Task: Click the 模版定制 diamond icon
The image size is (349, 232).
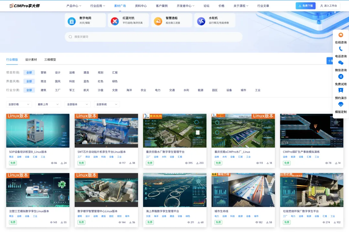Action: (341, 104)
